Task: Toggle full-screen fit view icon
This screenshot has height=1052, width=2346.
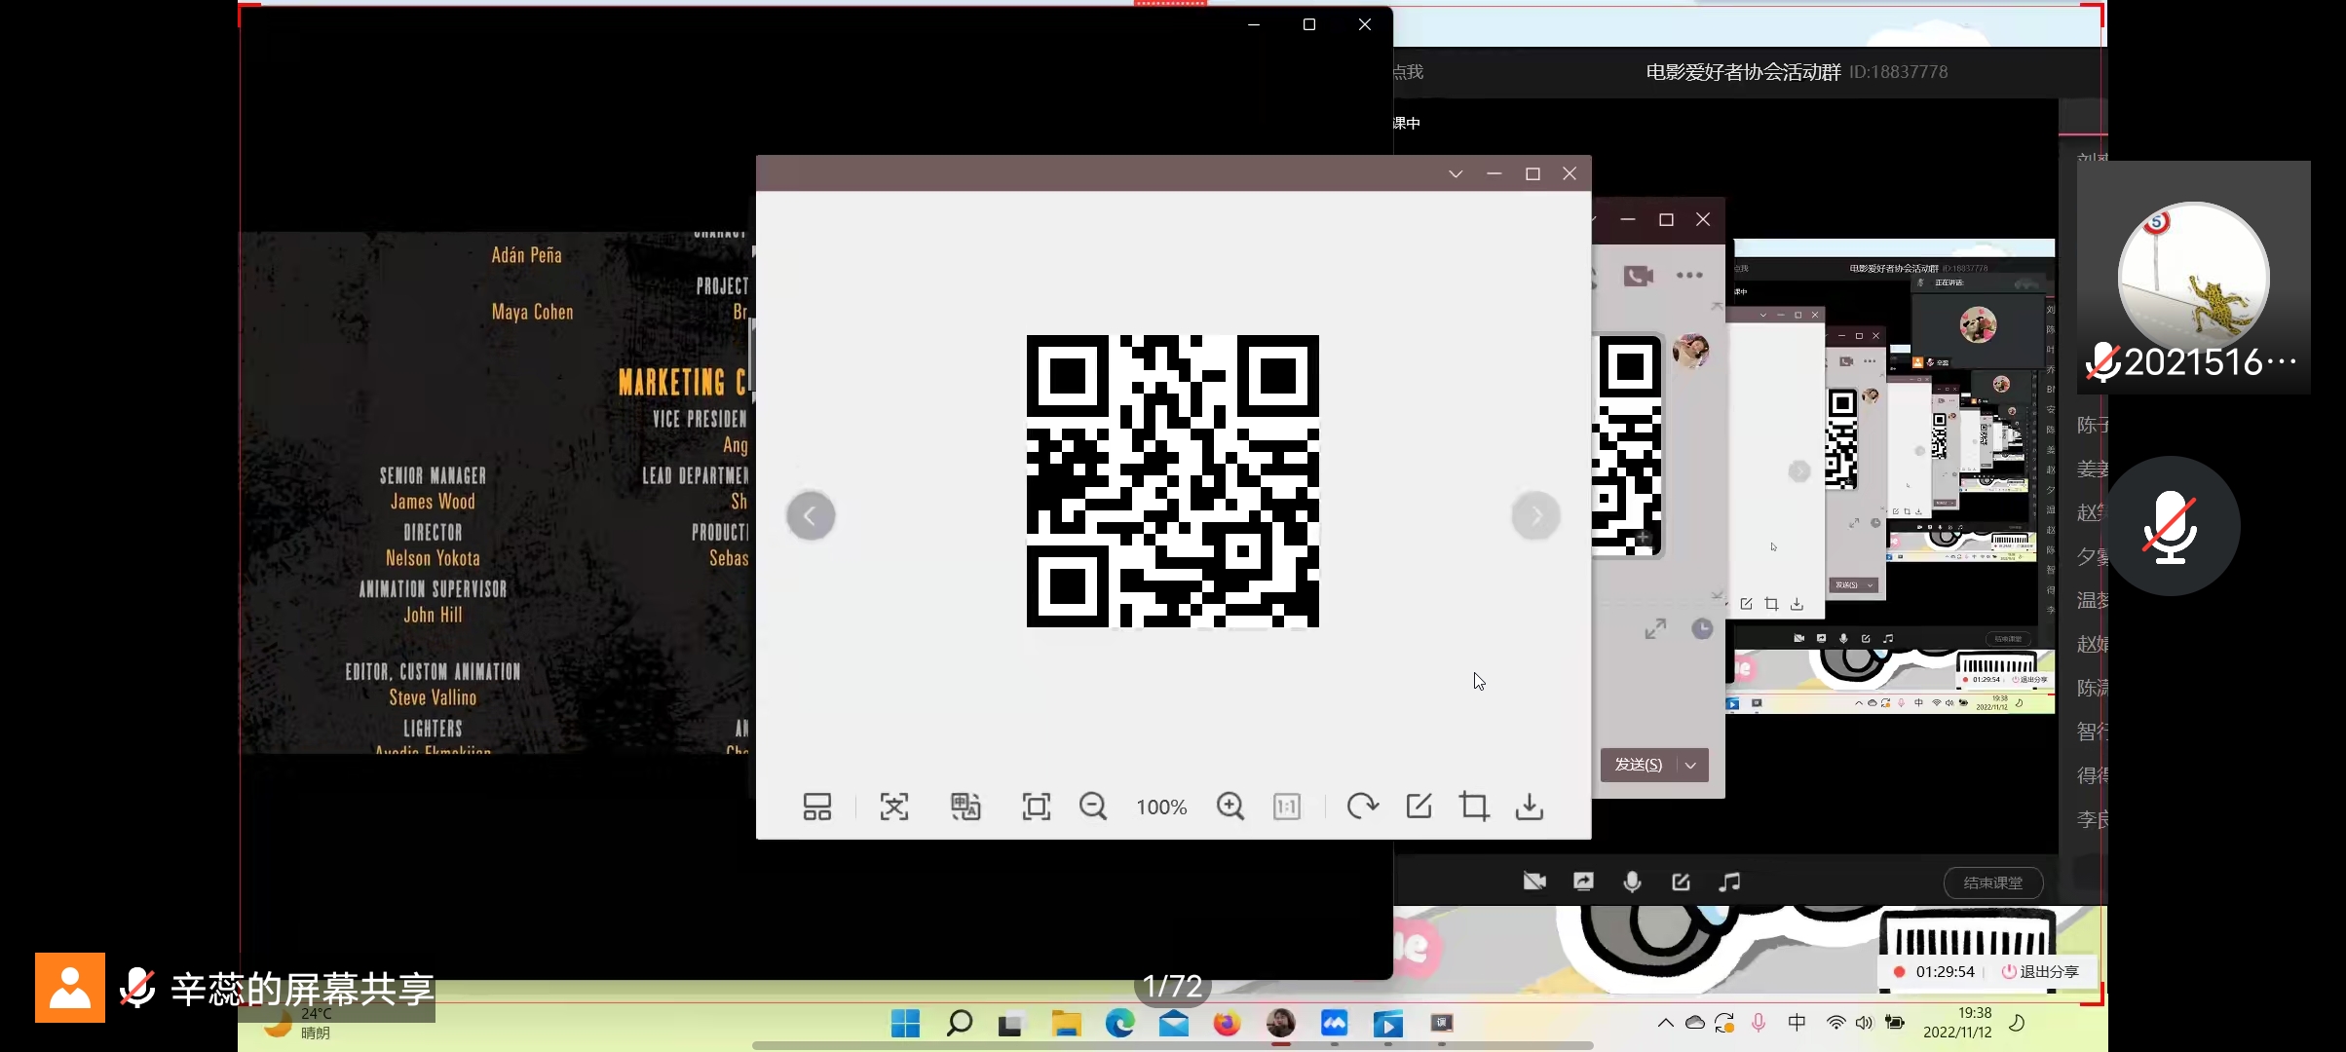Action: 1036,807
